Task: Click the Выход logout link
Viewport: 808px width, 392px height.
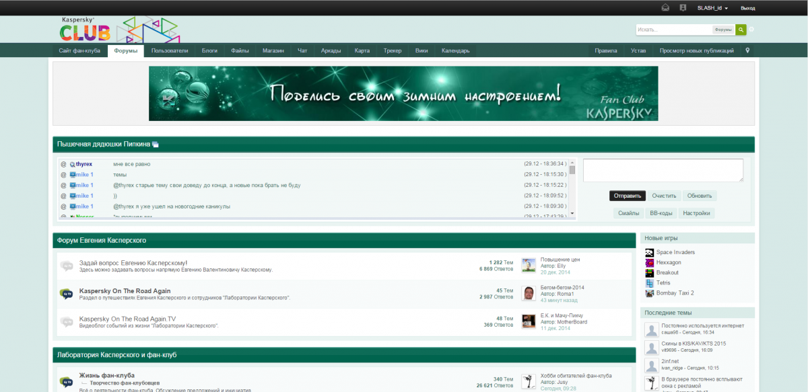Action: pos(748,8)
